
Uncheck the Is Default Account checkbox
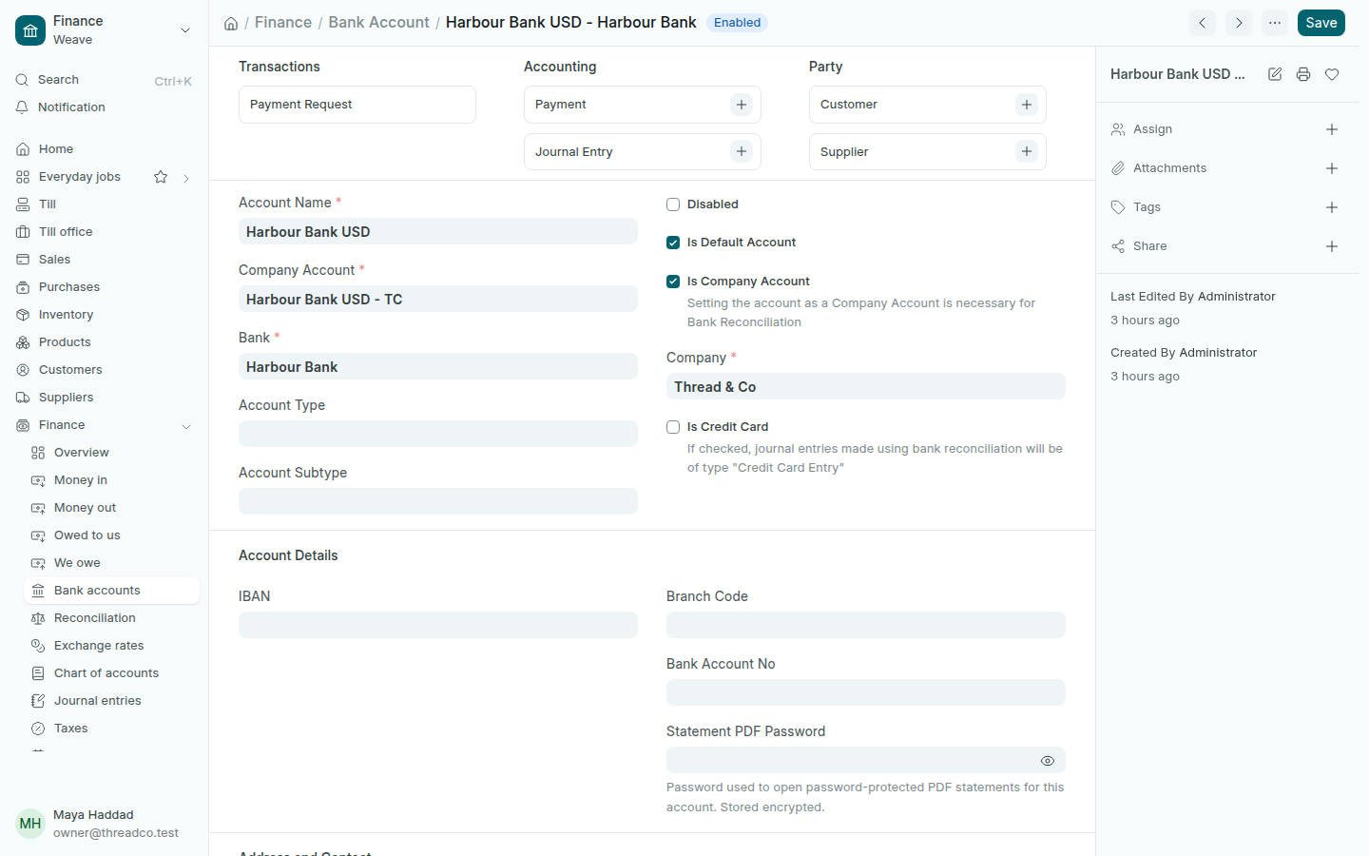point(673,243)
